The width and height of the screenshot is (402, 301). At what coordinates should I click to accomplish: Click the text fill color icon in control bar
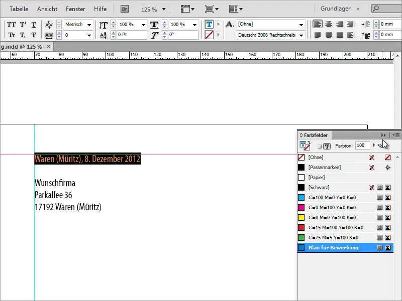[209, 25]
